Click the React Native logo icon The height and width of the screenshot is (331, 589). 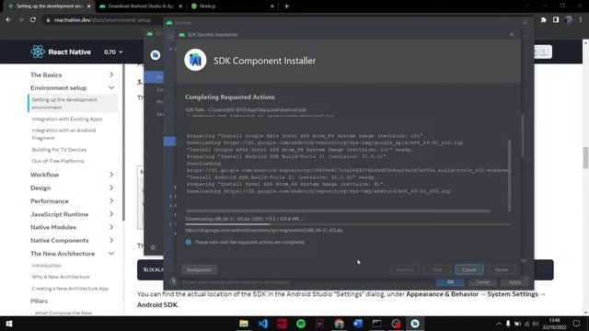[x=38, y=51]
